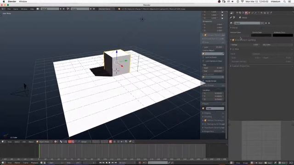Enable the Mist checkbox
This screenshot has height=165, width=294.
233,49
